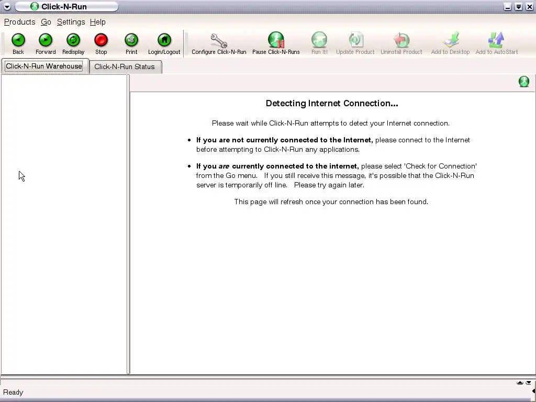
Task: Click the Add to Desktop icon
Action: pos(450,40)
